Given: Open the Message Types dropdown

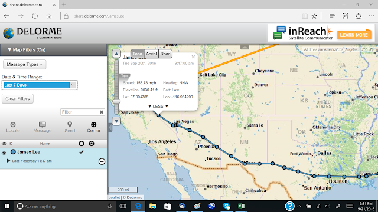Looking at the screenshot, I should (x=25, y=64).
